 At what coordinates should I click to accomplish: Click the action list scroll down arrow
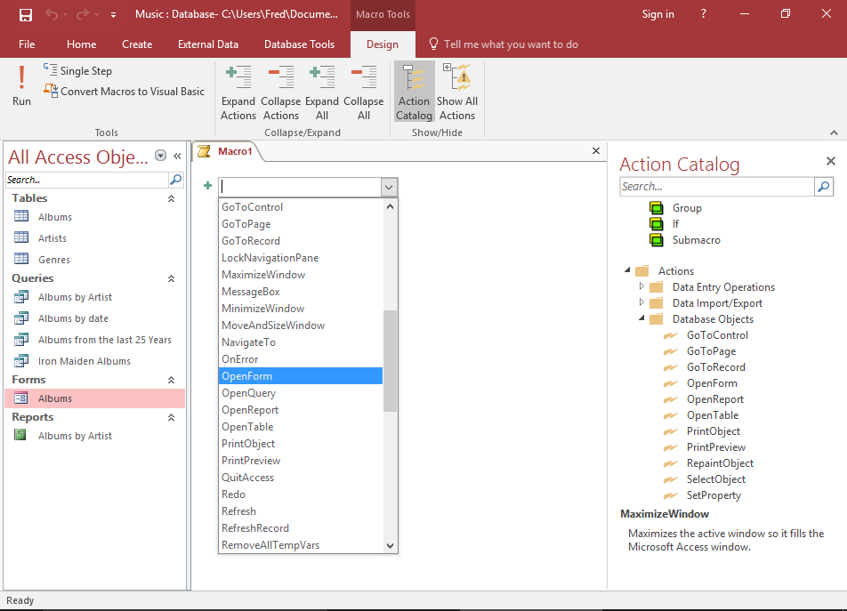(x=390, y=546)
